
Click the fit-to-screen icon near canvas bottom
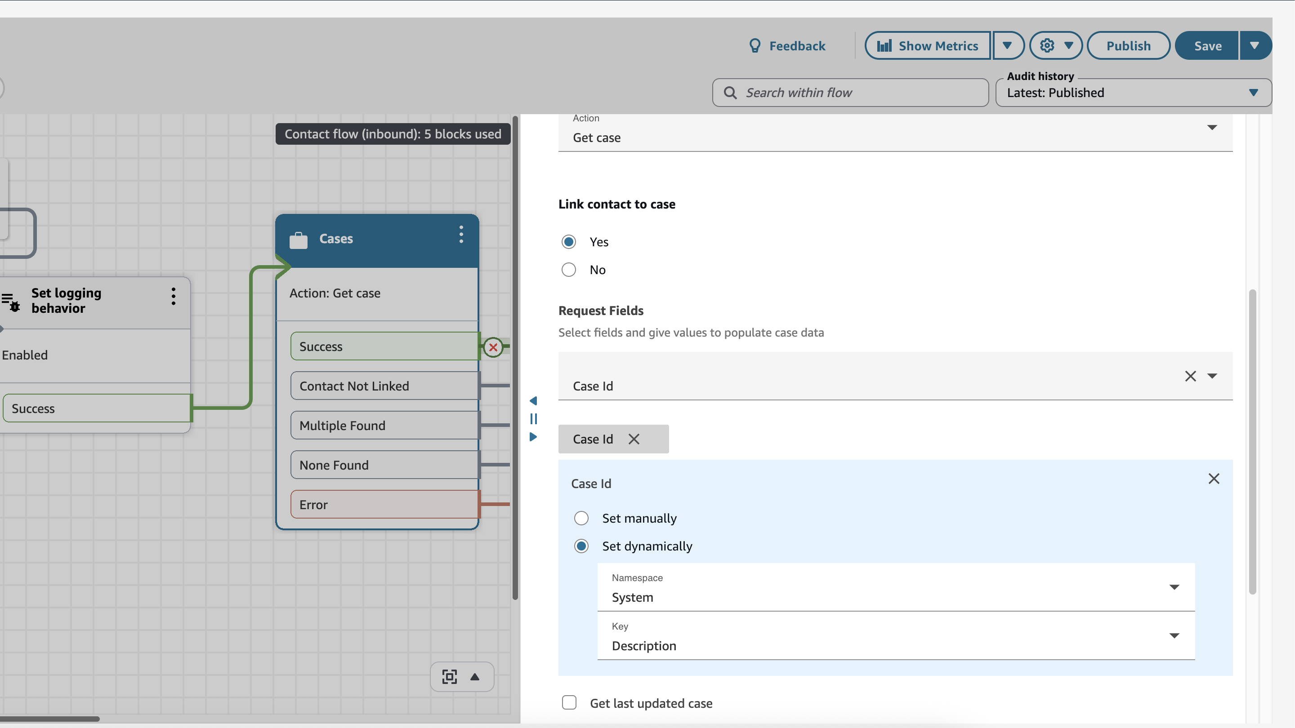click(x=449, y=677)
